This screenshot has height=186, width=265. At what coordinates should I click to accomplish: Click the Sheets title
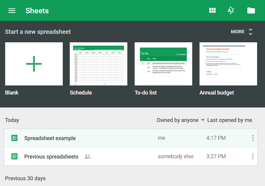tap(37, 11)
